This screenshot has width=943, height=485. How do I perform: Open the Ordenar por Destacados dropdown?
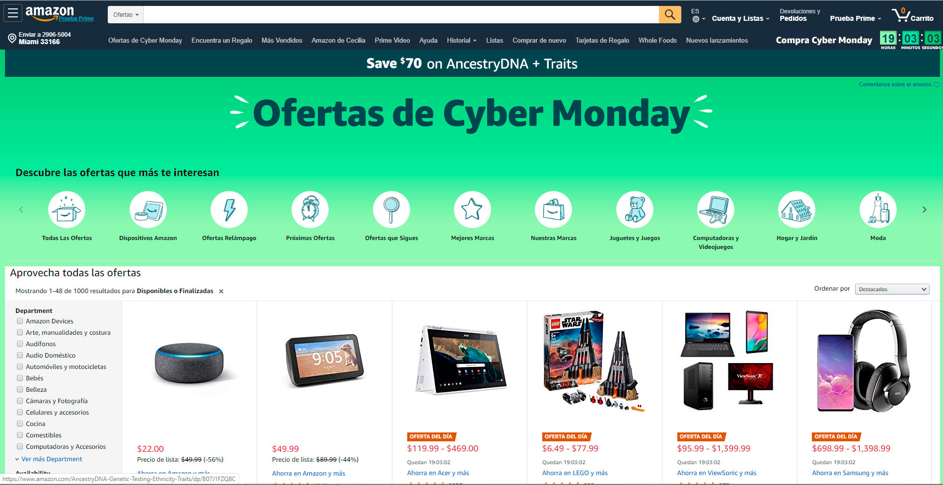coord(892,289)
